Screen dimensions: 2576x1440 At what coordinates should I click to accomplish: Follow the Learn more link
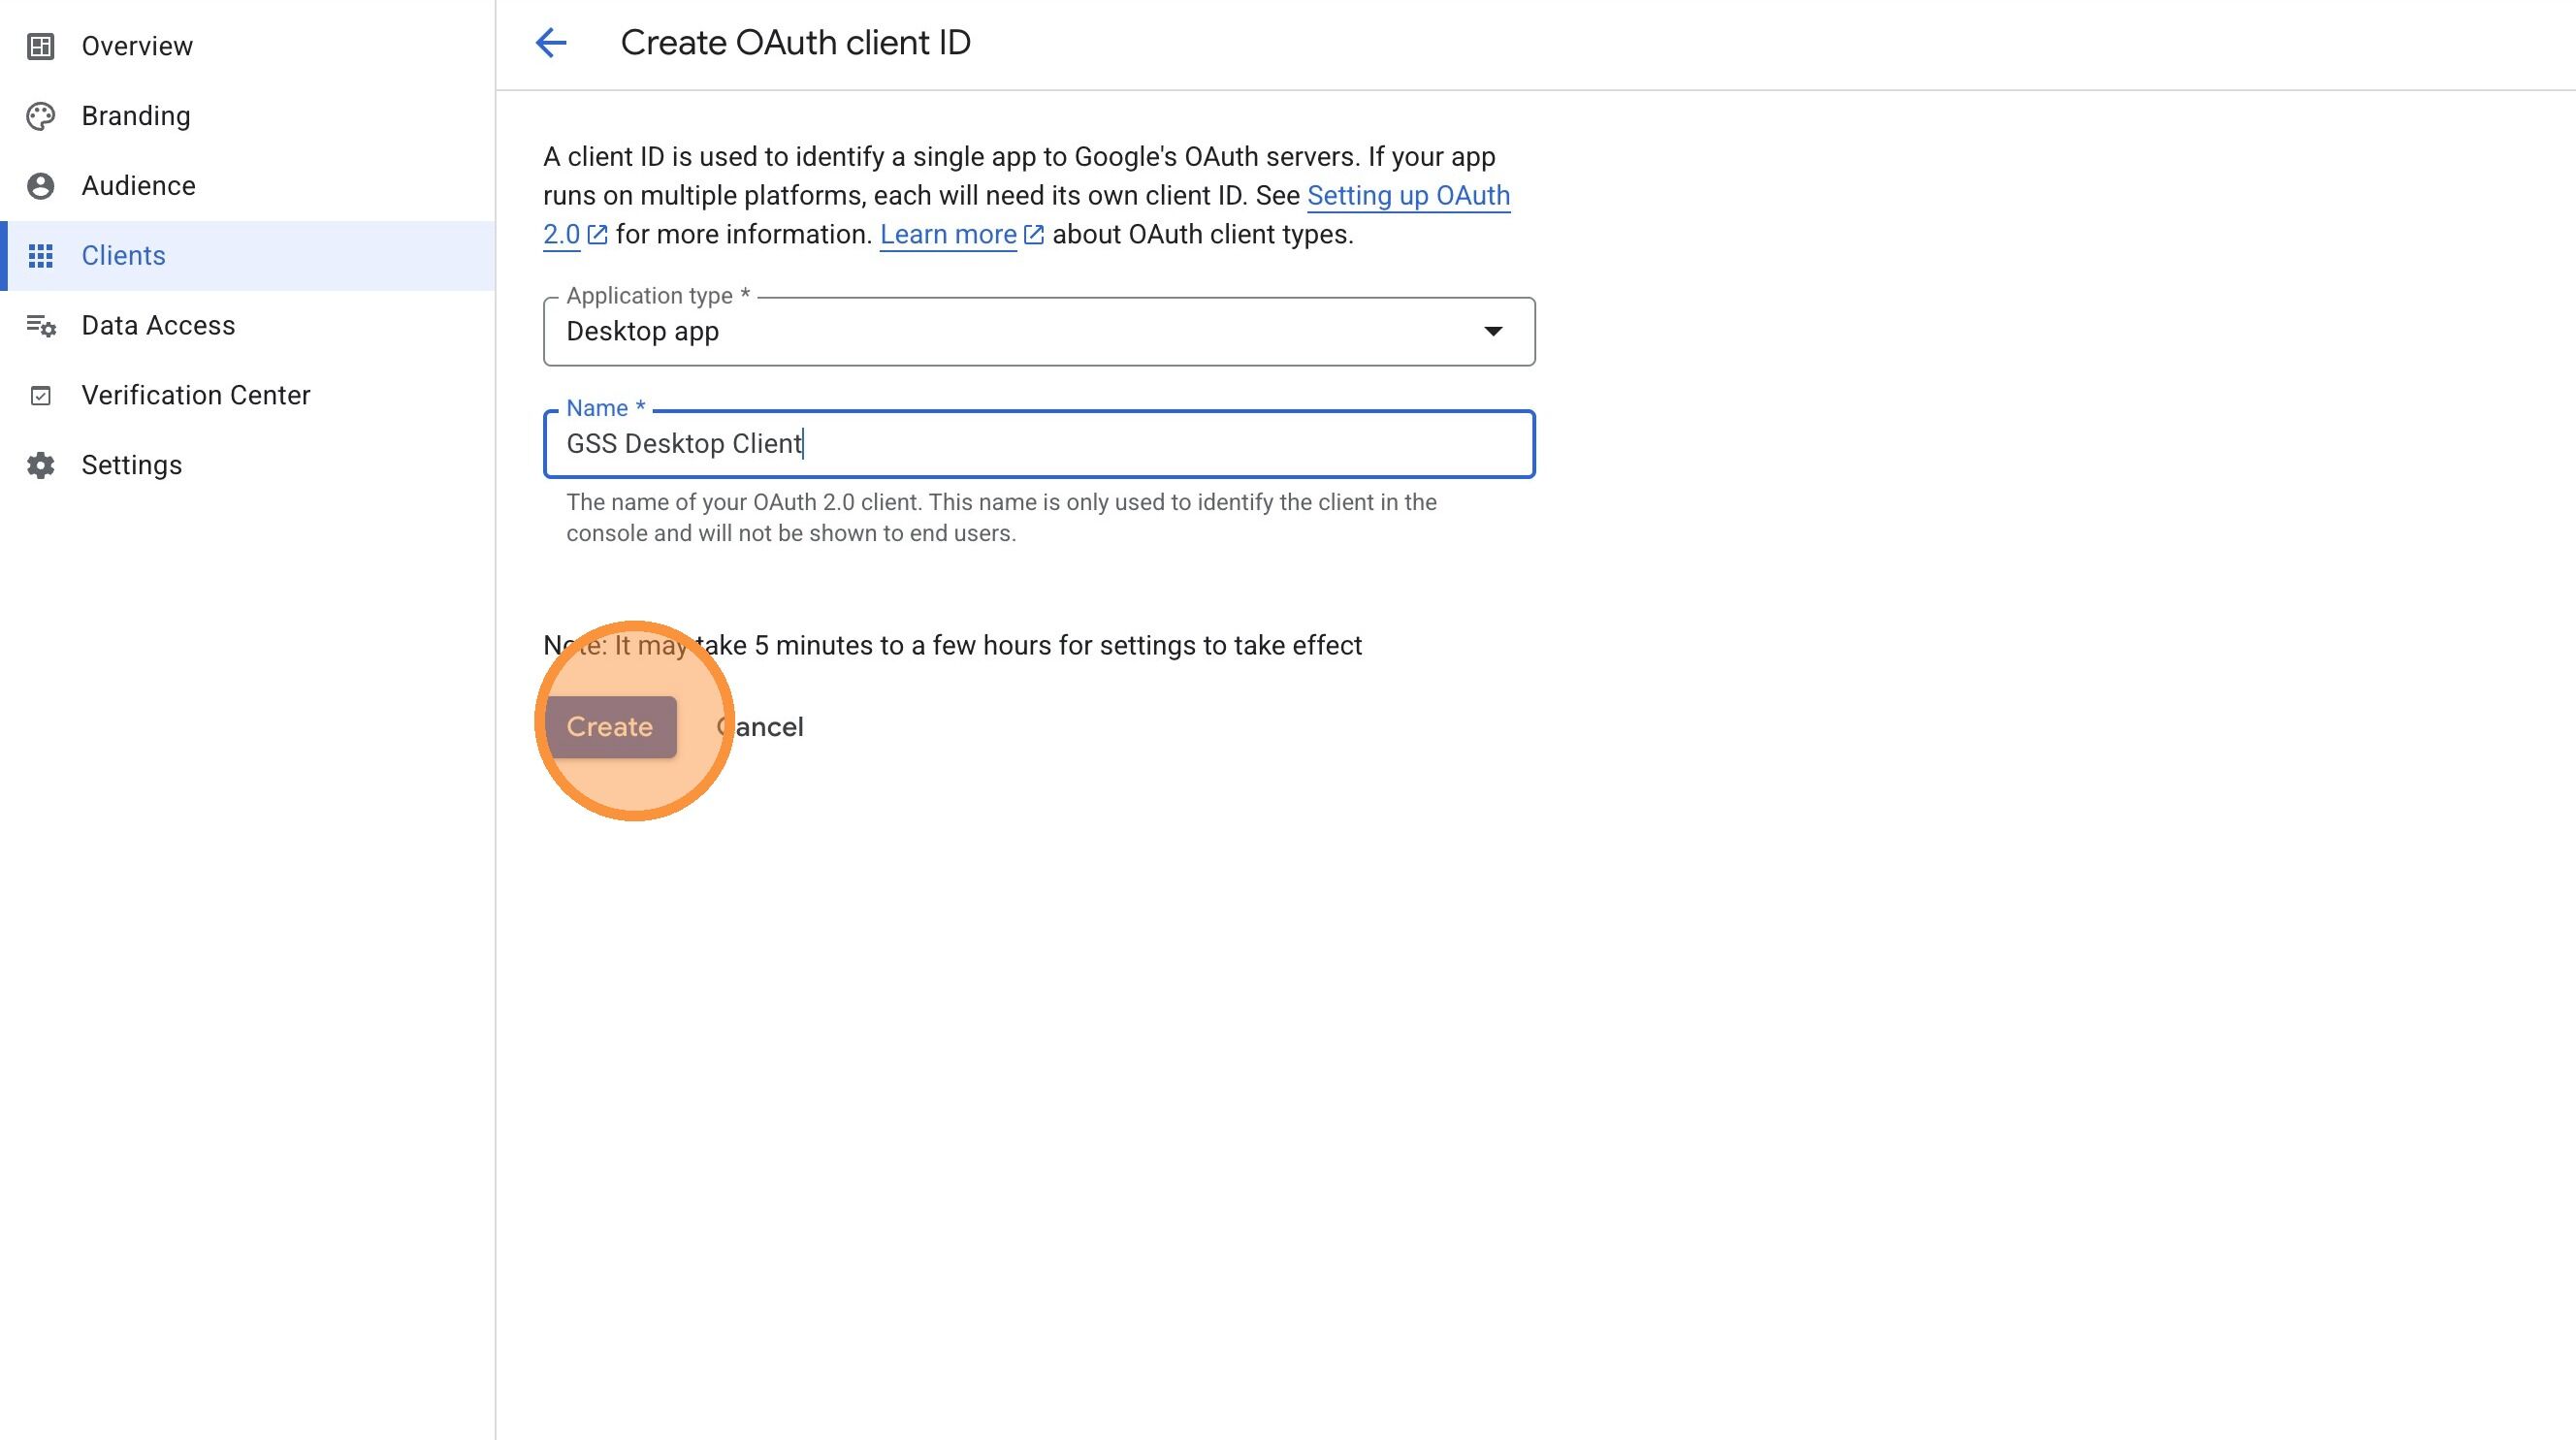tap(947, 233)
